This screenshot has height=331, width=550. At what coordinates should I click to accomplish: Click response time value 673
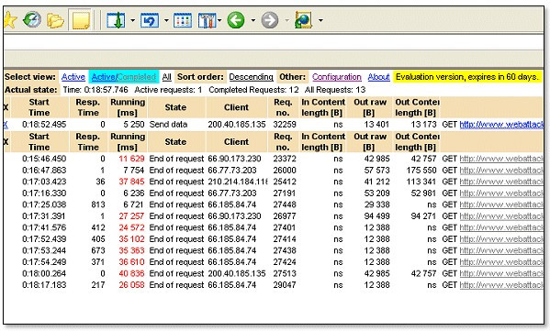click(x=98, y=251)
